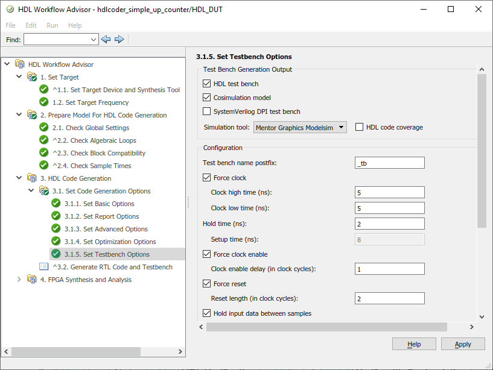The image size is (493, 370).
Task: Collapse the HDL Code Generation tree node
Action: coord(19,178)
